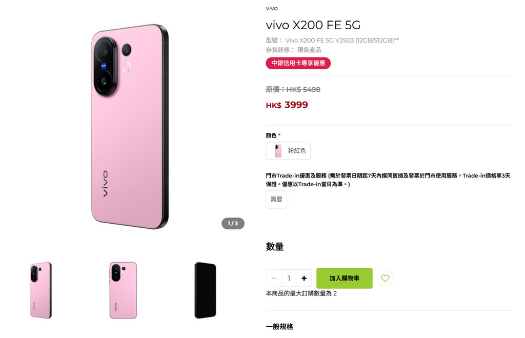Click the heart wishlist icon
Viewport: 525px width, 338px height.
385,278
